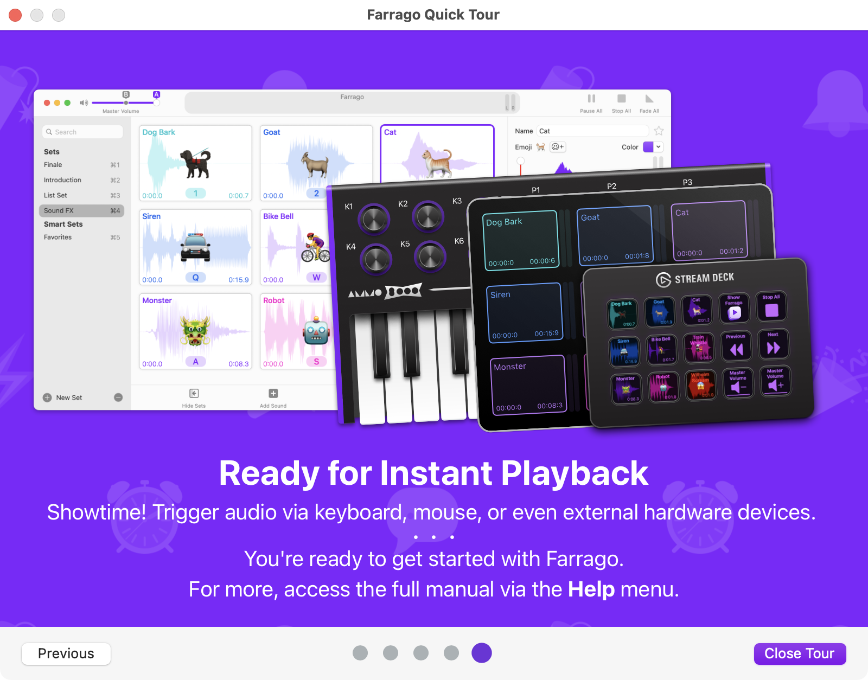This screenshot has width=868, height=680.
Task: Click the speaker icon beside Master Volume
Action: pyautogui.click(x=84, y=102)
